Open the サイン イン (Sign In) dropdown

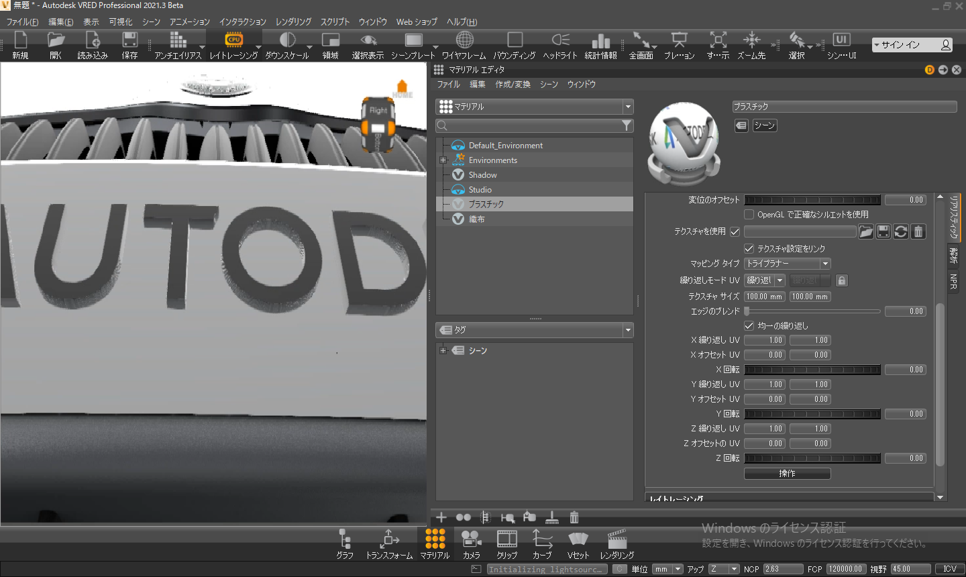(912, 45)
